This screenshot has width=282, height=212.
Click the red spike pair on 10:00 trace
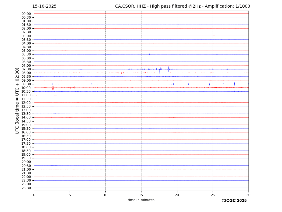coord(53,88)
